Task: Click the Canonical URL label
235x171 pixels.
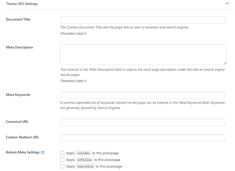Action: tap(17, 122)
